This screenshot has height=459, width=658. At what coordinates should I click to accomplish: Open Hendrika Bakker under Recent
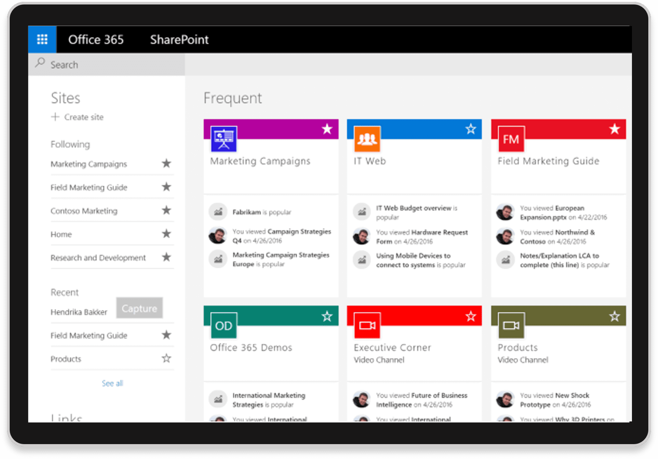pyautogui.click(x=79, y=312)
